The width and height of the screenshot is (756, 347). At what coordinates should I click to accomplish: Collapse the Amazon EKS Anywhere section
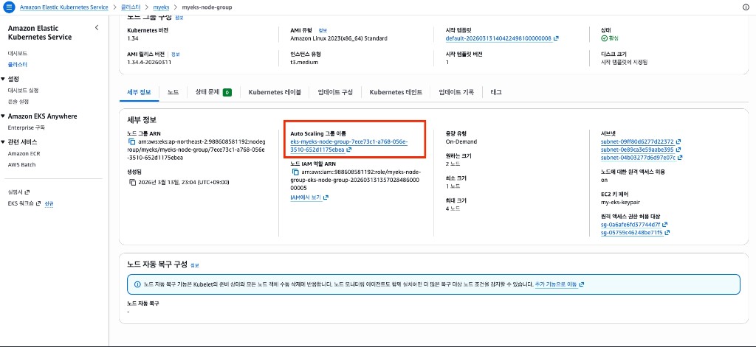[4, 116]
